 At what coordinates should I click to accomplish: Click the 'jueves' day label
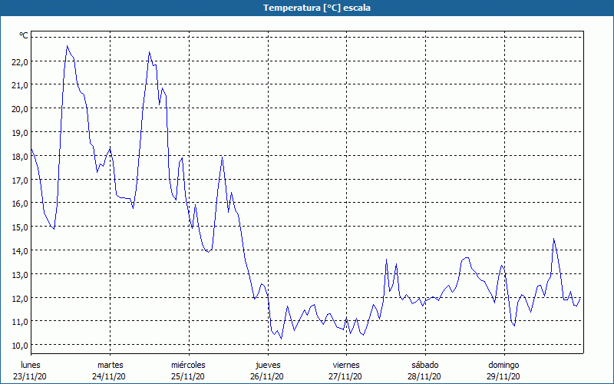coord(268,365)
